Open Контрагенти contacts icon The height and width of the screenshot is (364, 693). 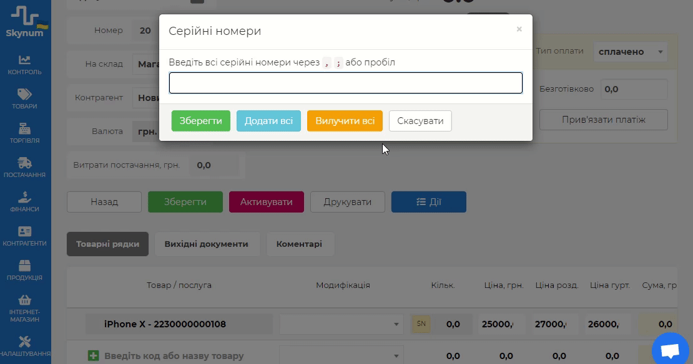[x=24, y=236]
